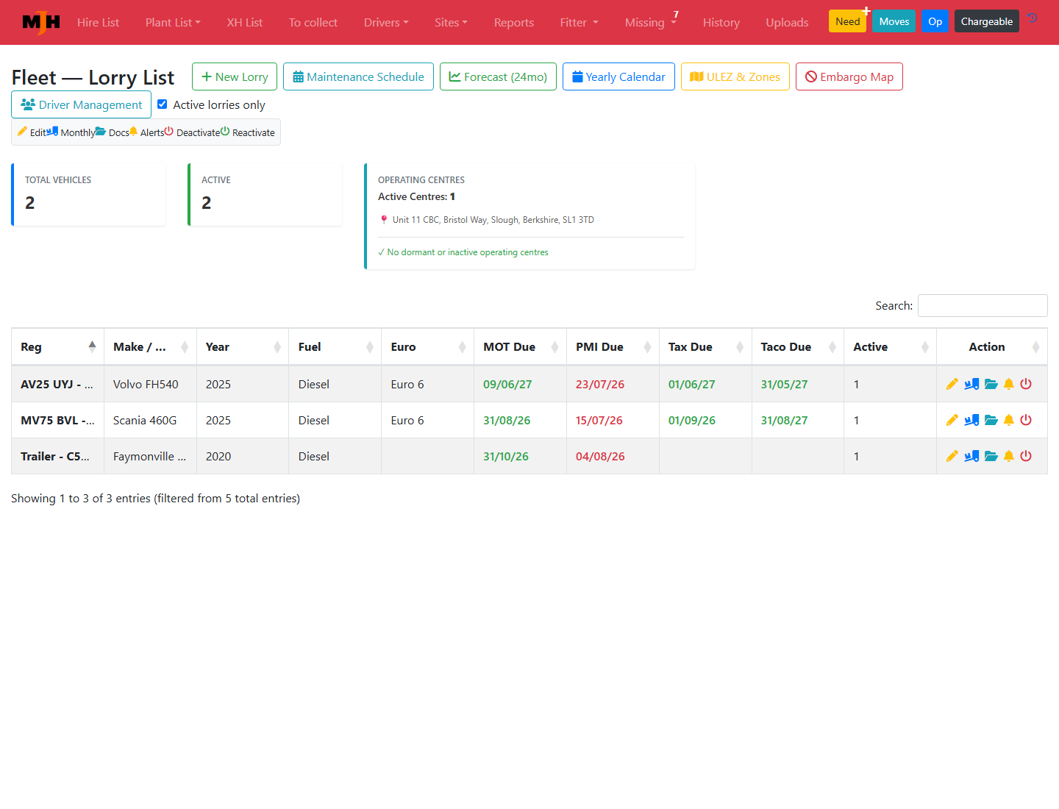Image resolution: width=1059 pixels, height=809 pixels.
Task: Open the Hire List nav item
Action: (x=98, y=23)
